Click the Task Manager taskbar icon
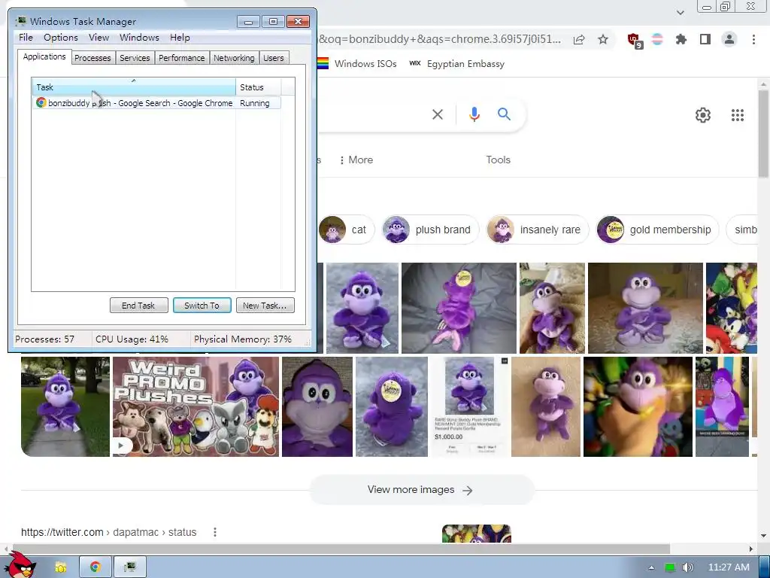770x578 pixels. 129,567
